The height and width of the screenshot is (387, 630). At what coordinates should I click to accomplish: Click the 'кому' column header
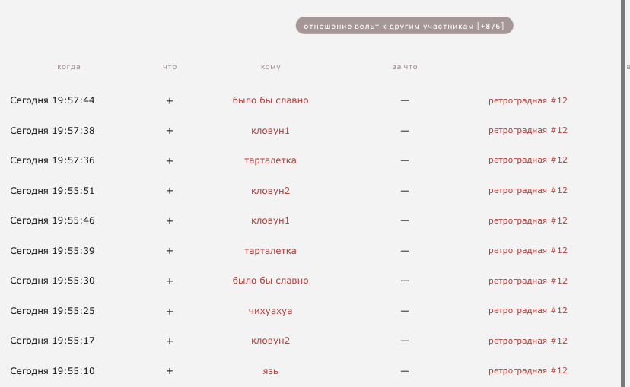[270, 67]
